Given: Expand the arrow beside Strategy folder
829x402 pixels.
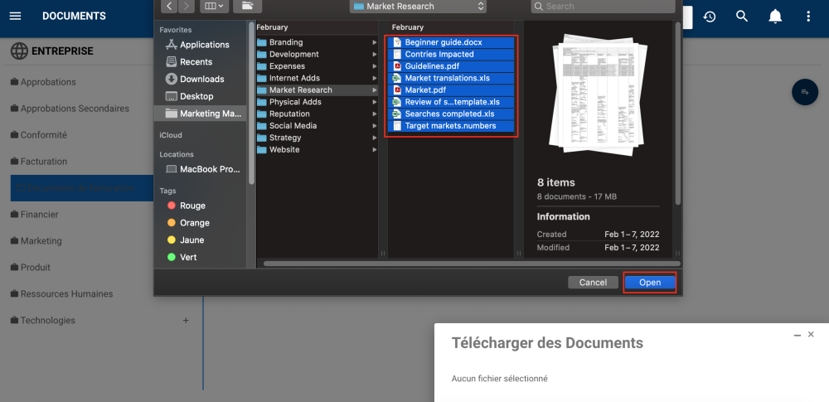Looking at the screenshot, I should 375,138.
